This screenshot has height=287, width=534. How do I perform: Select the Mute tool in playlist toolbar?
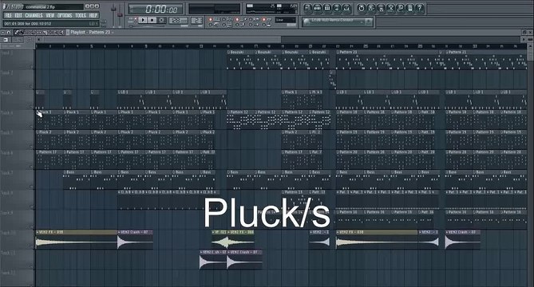click(x=33, y=33)
